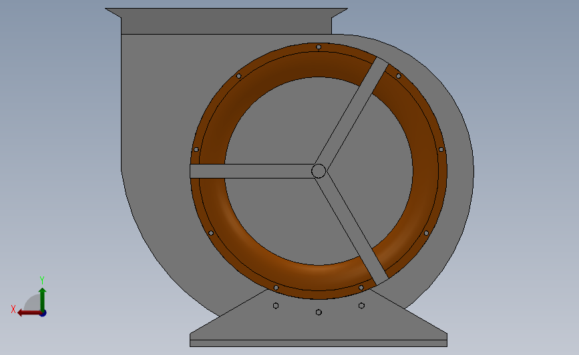Select the top bolt on the inlet flange ring
579x355 pixels.
(319, 47)
